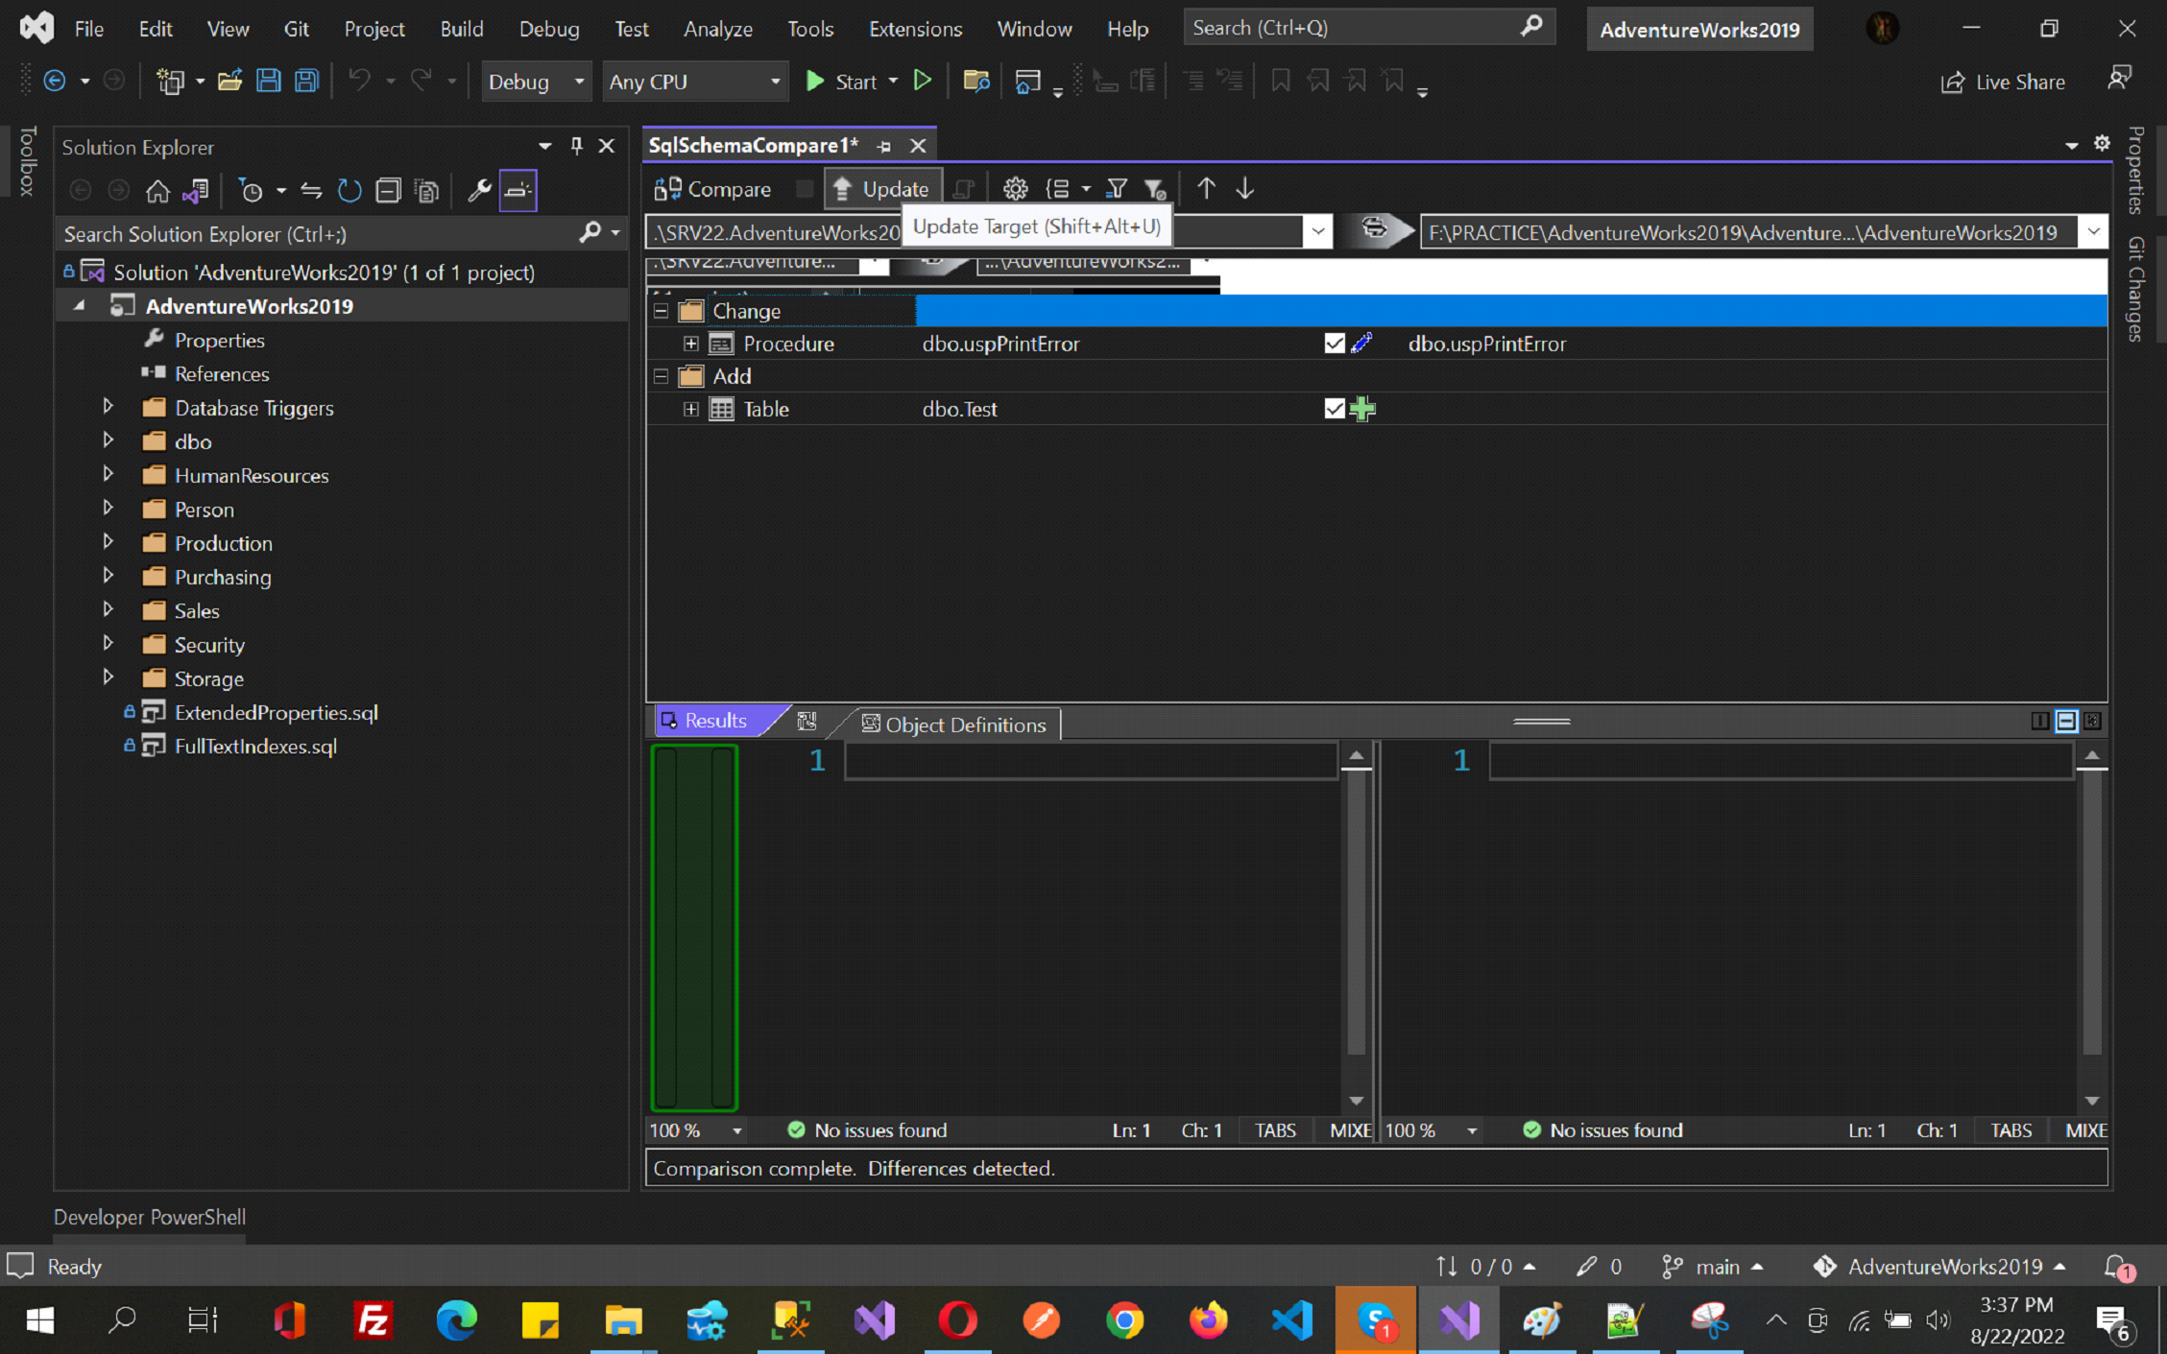Screen dimensions: 2167x1354
Task: Collapse the Change group in comparison results
Action: tap(661, 311)
